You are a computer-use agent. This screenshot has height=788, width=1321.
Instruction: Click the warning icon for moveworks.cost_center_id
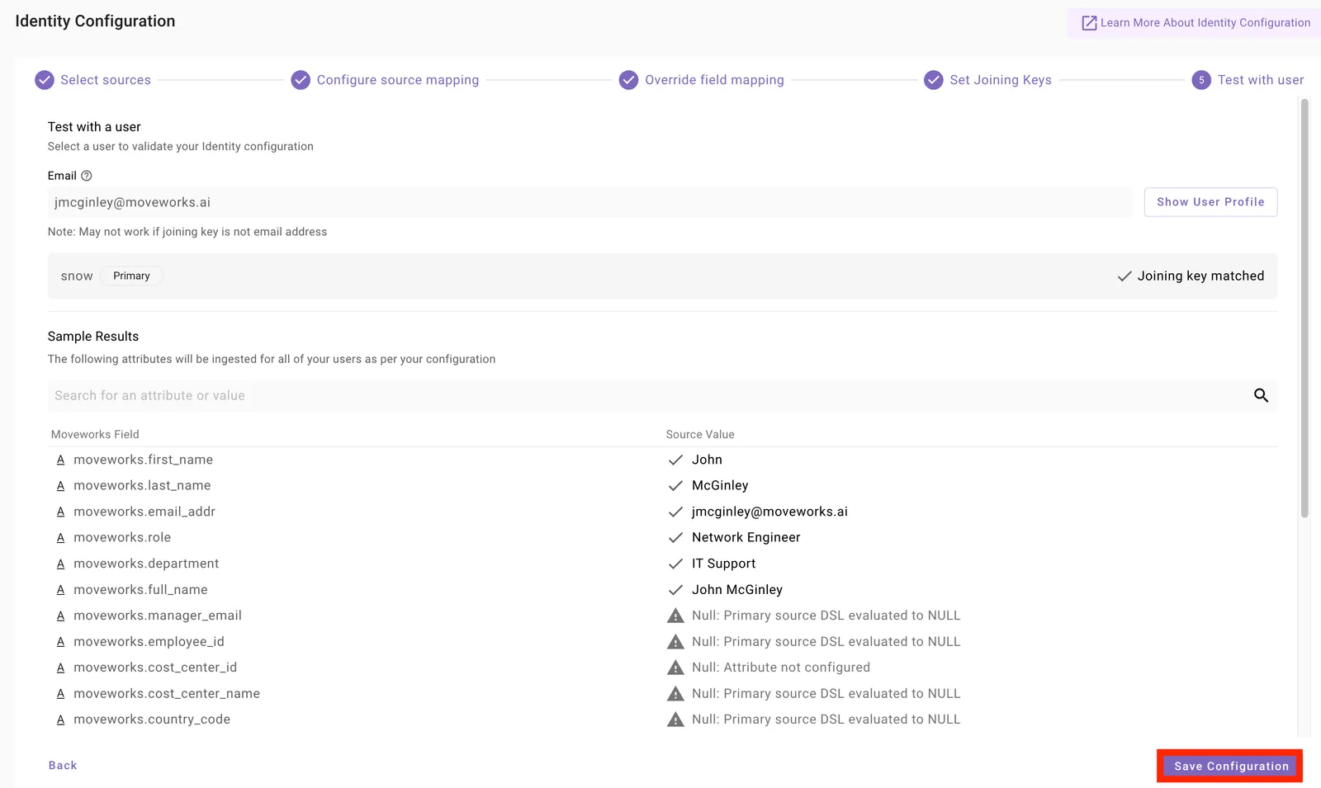[675, 668]
